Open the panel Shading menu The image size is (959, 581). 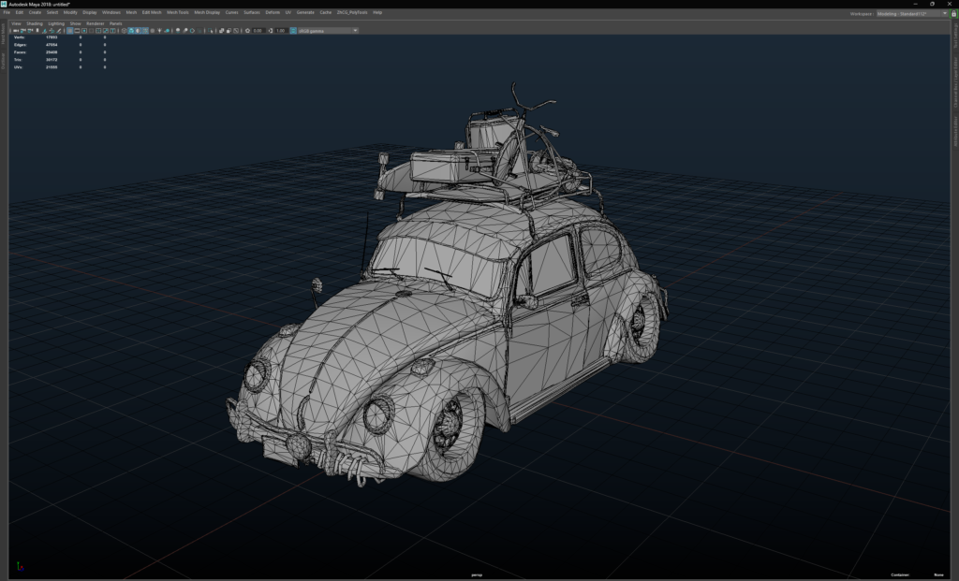pos(35,22)
